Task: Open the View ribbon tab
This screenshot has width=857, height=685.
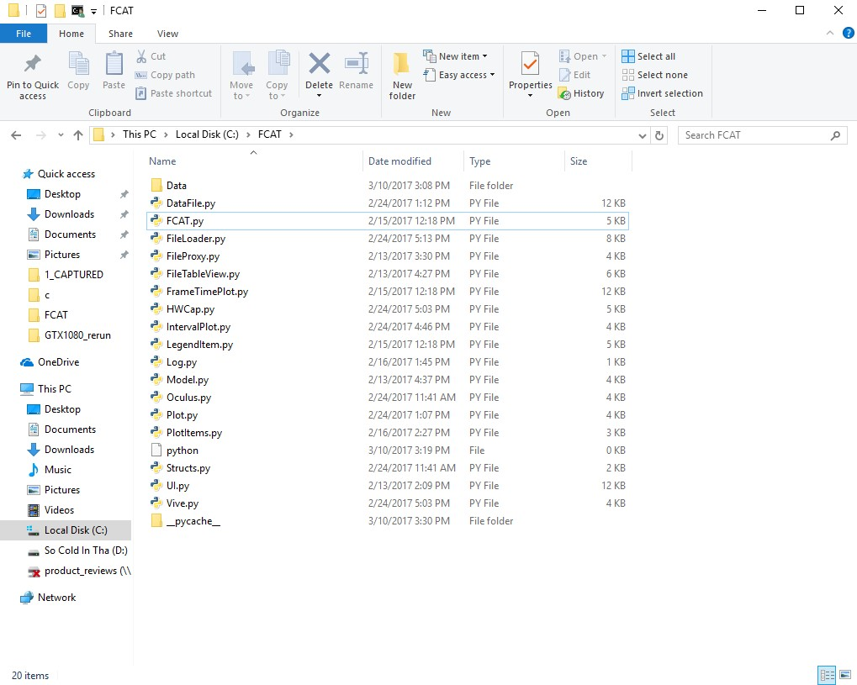Action: click(167, 34)
